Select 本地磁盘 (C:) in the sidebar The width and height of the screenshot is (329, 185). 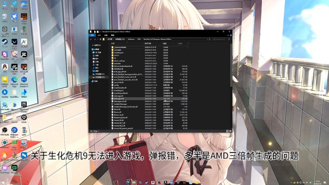98,74
